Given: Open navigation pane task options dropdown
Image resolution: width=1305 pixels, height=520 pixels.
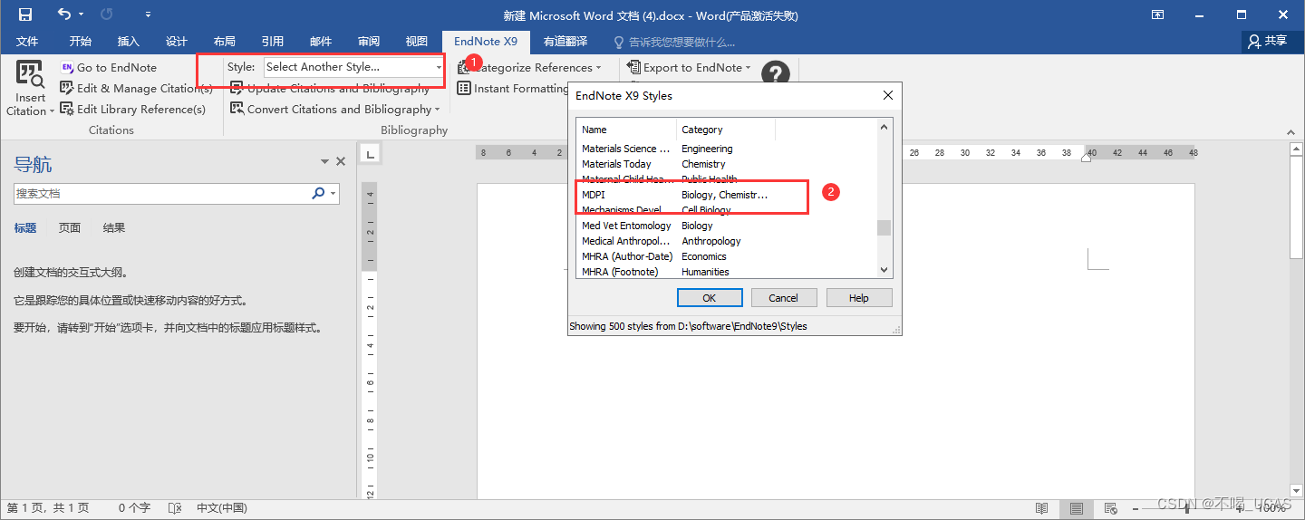Looking at the screenshot, I should (x=324, y=161).
